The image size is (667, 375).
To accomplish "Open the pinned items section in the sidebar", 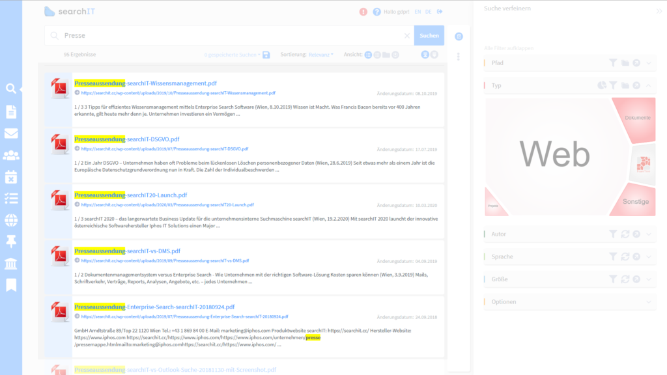I will (x=11, y=242).
